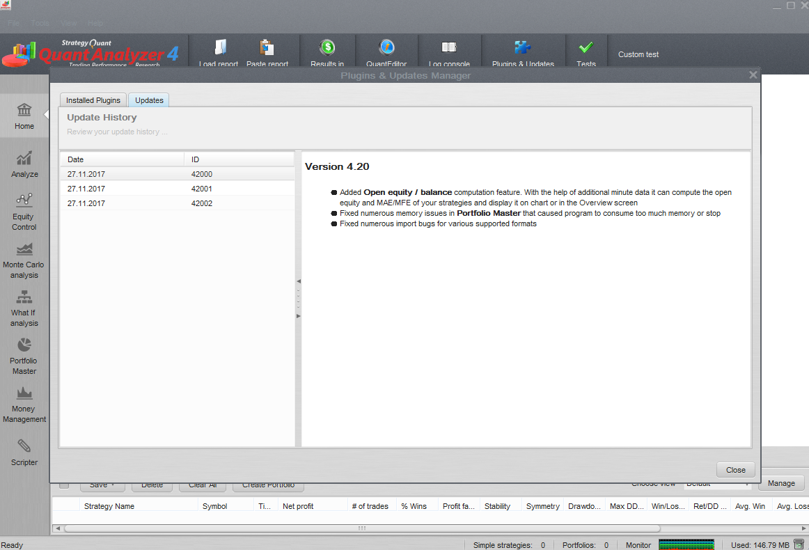The height and width of the screenshot is (550, 809).
Task: Open the Log console icon
Action: tap(449, 47)
